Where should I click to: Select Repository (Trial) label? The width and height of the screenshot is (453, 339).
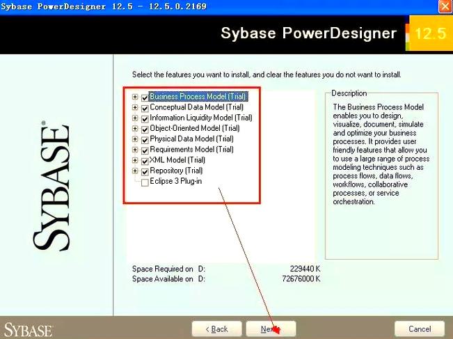(x=176, y=171)
